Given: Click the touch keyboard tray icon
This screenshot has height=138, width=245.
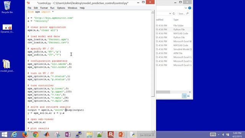Looking at the screenshot, I should 213,135.
